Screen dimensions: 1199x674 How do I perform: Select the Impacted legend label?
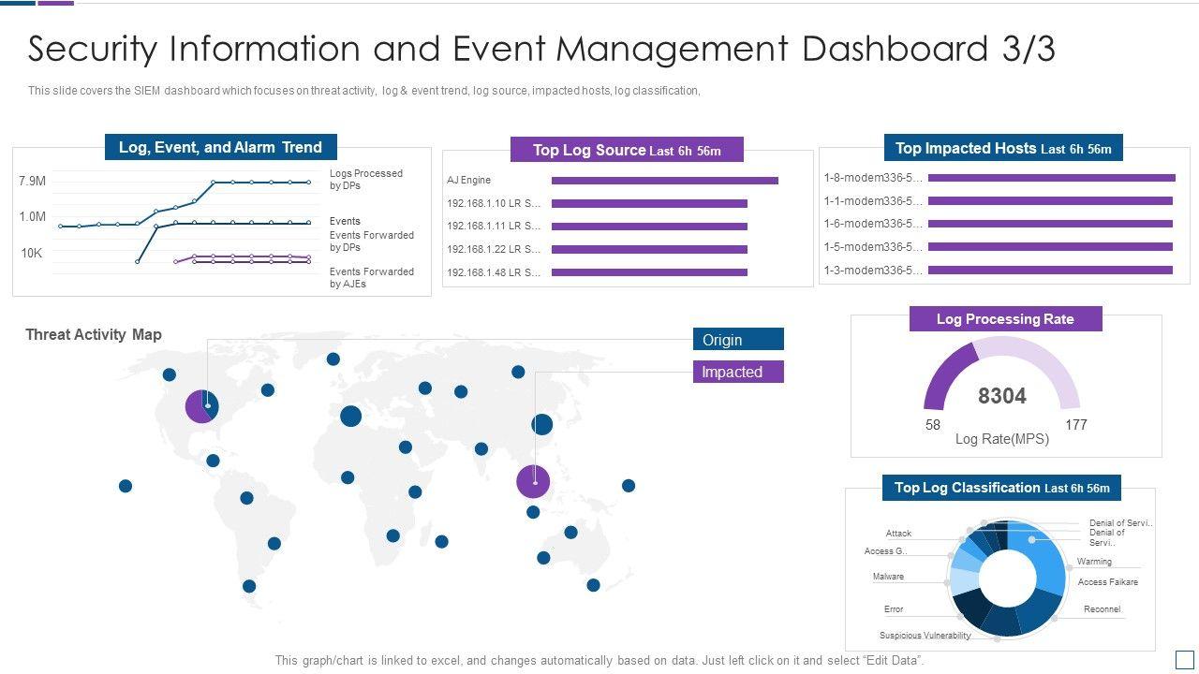point(738,372)
